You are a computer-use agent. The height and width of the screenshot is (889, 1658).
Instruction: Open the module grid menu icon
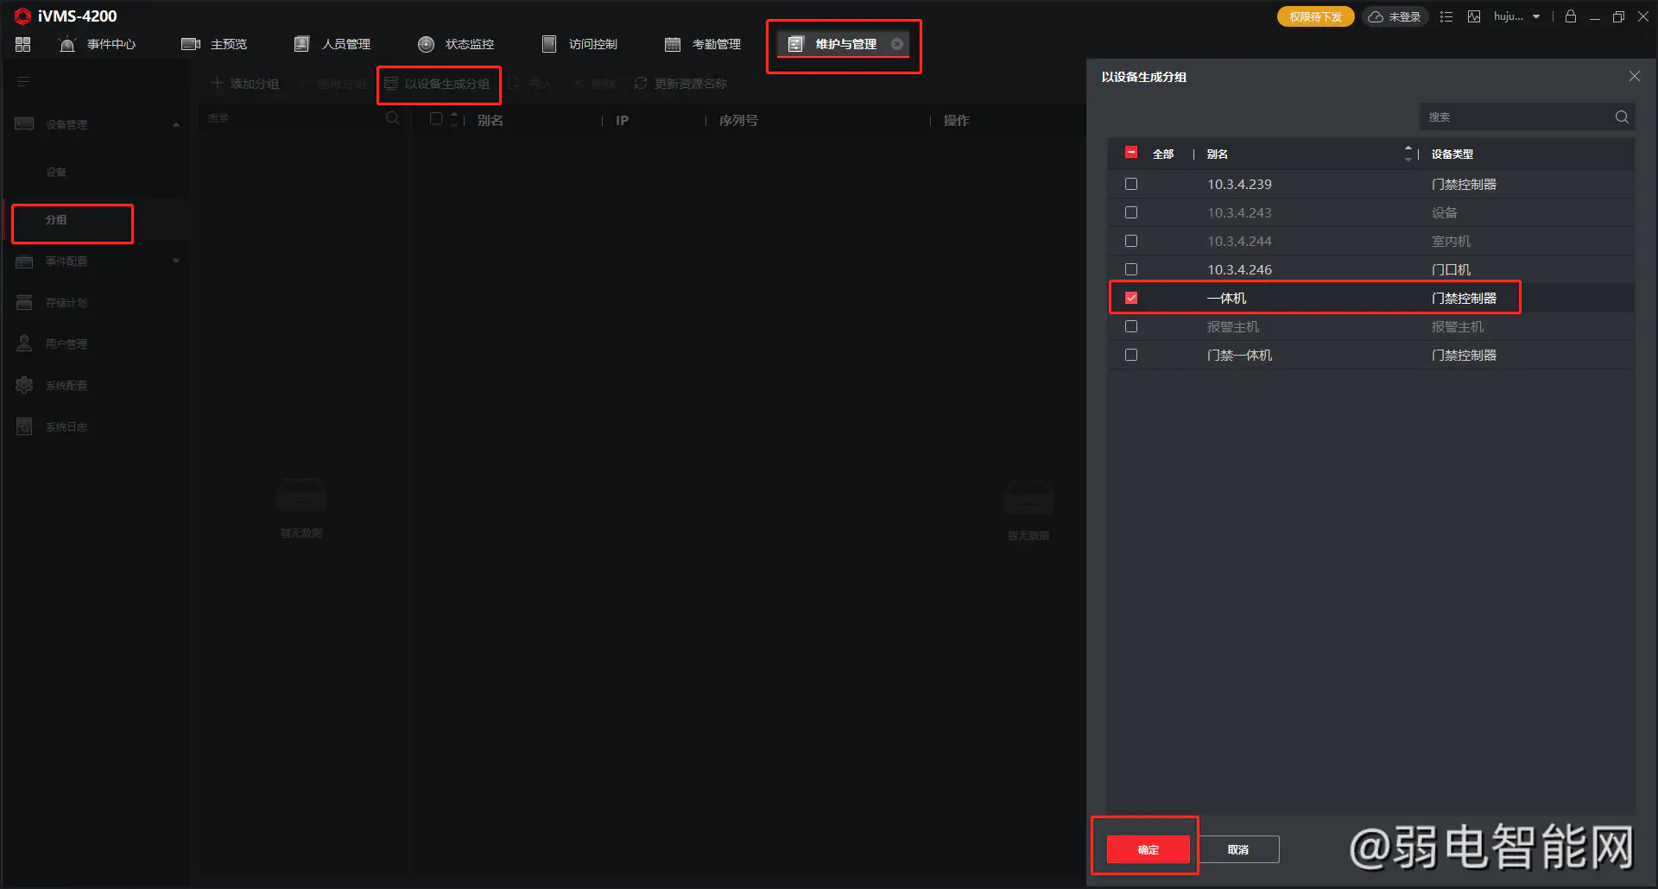tap(23, 44)
